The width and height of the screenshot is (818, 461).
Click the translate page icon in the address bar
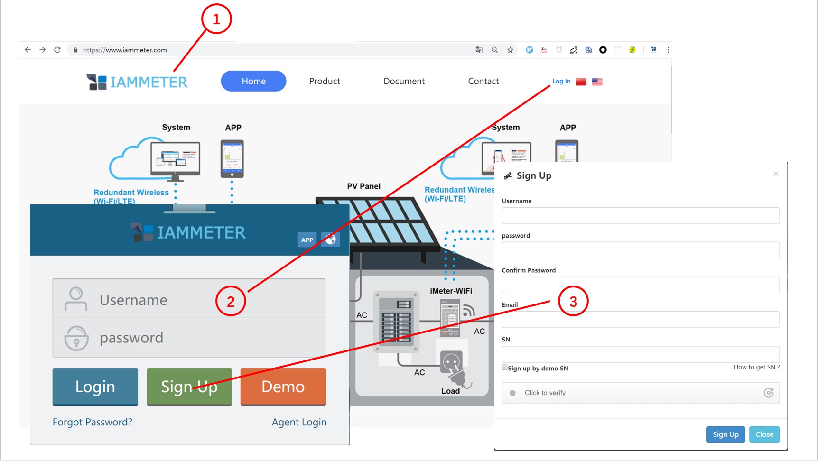[x=479, y=50]
